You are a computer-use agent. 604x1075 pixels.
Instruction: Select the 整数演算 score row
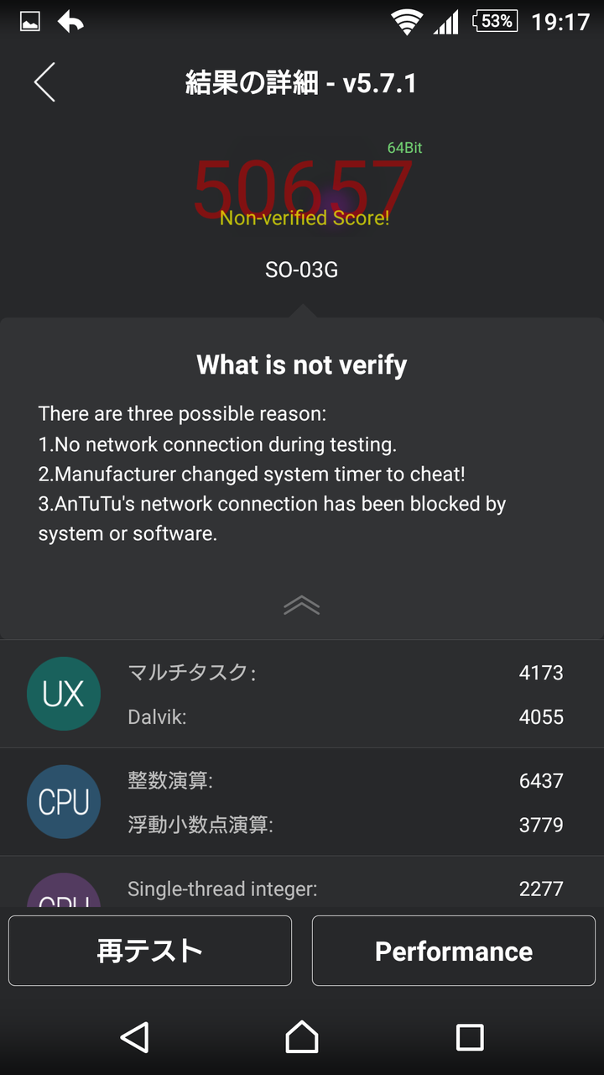[x=345, y=780]
